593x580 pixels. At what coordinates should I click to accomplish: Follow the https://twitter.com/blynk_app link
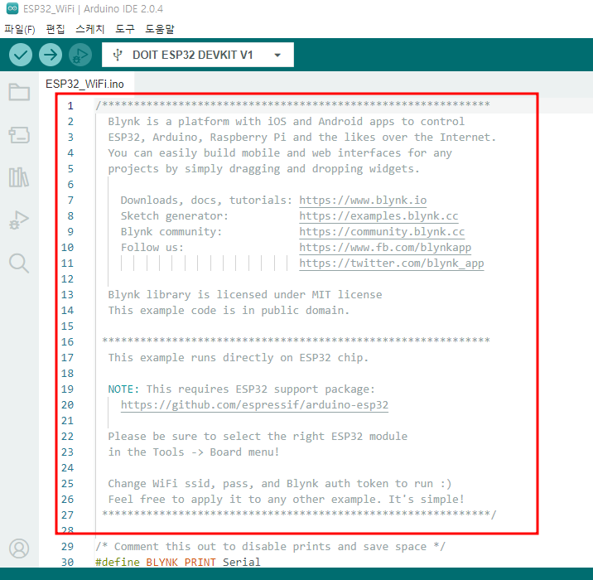[x=392, y=263]
